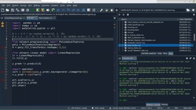This screenshot has width=196, height=110.
Task: Stop debugging with the square icon
Action: pos(84,10)
